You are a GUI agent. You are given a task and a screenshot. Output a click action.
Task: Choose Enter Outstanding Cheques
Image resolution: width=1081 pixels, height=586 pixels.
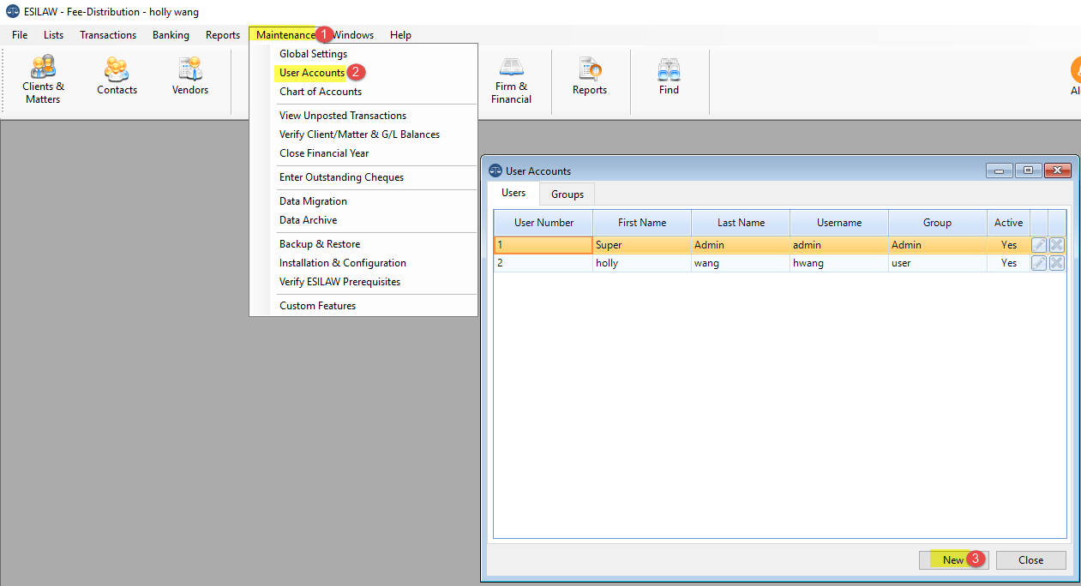(341, 177)
